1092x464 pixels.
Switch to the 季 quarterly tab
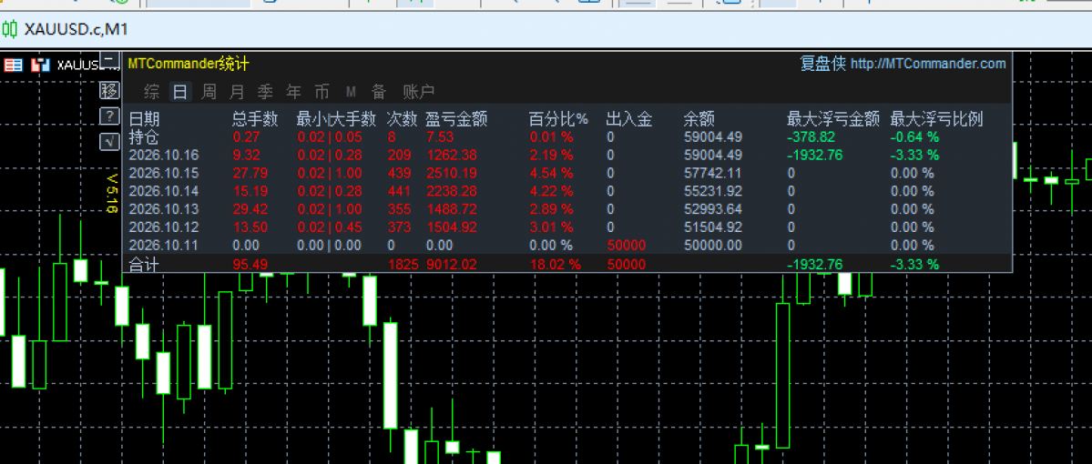tap(265, 91)
